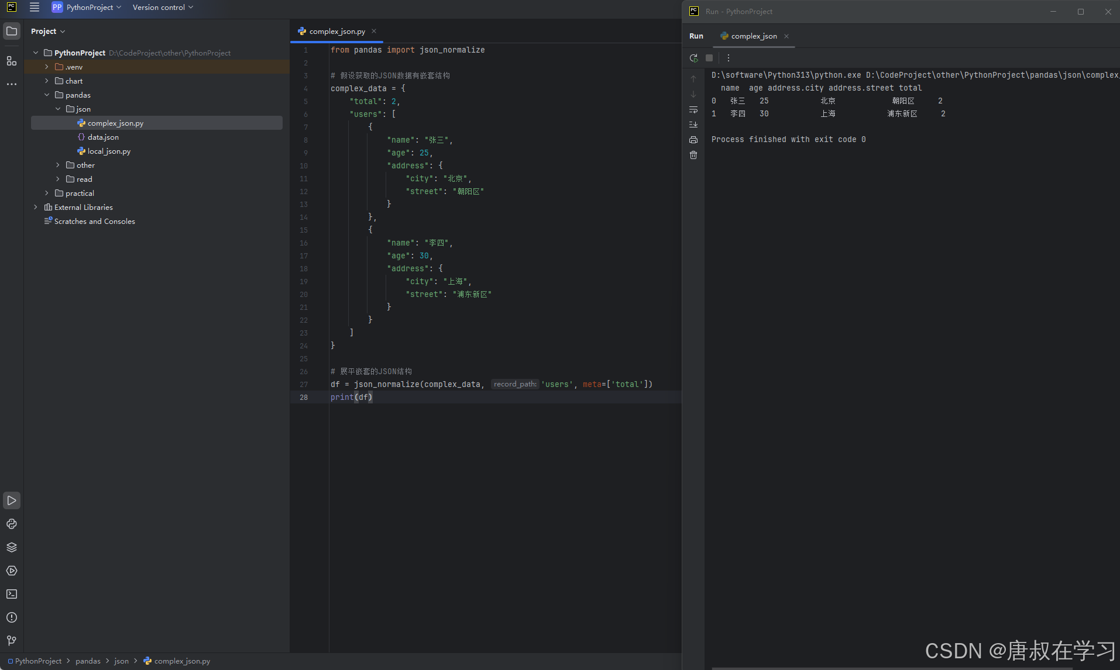1120x670 pixels.
Task: Open the Problems tool window
Action: click(x=12, y=617)
